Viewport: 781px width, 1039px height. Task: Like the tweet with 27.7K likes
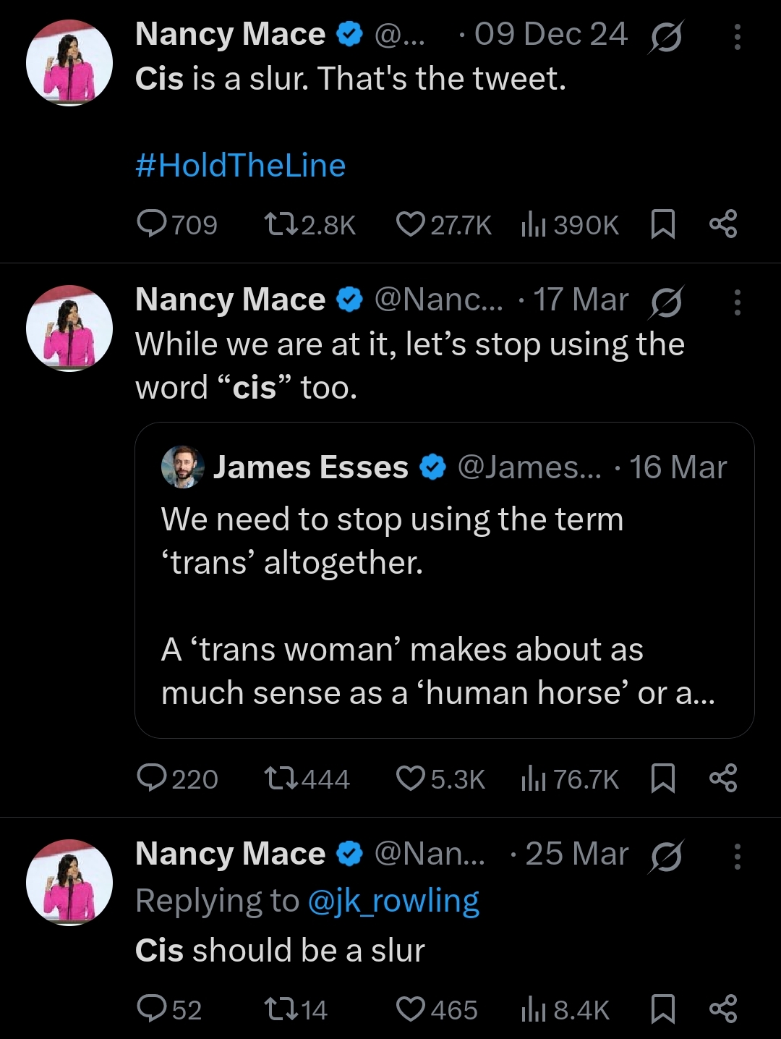pyautogui.click(x=410, y=224)
